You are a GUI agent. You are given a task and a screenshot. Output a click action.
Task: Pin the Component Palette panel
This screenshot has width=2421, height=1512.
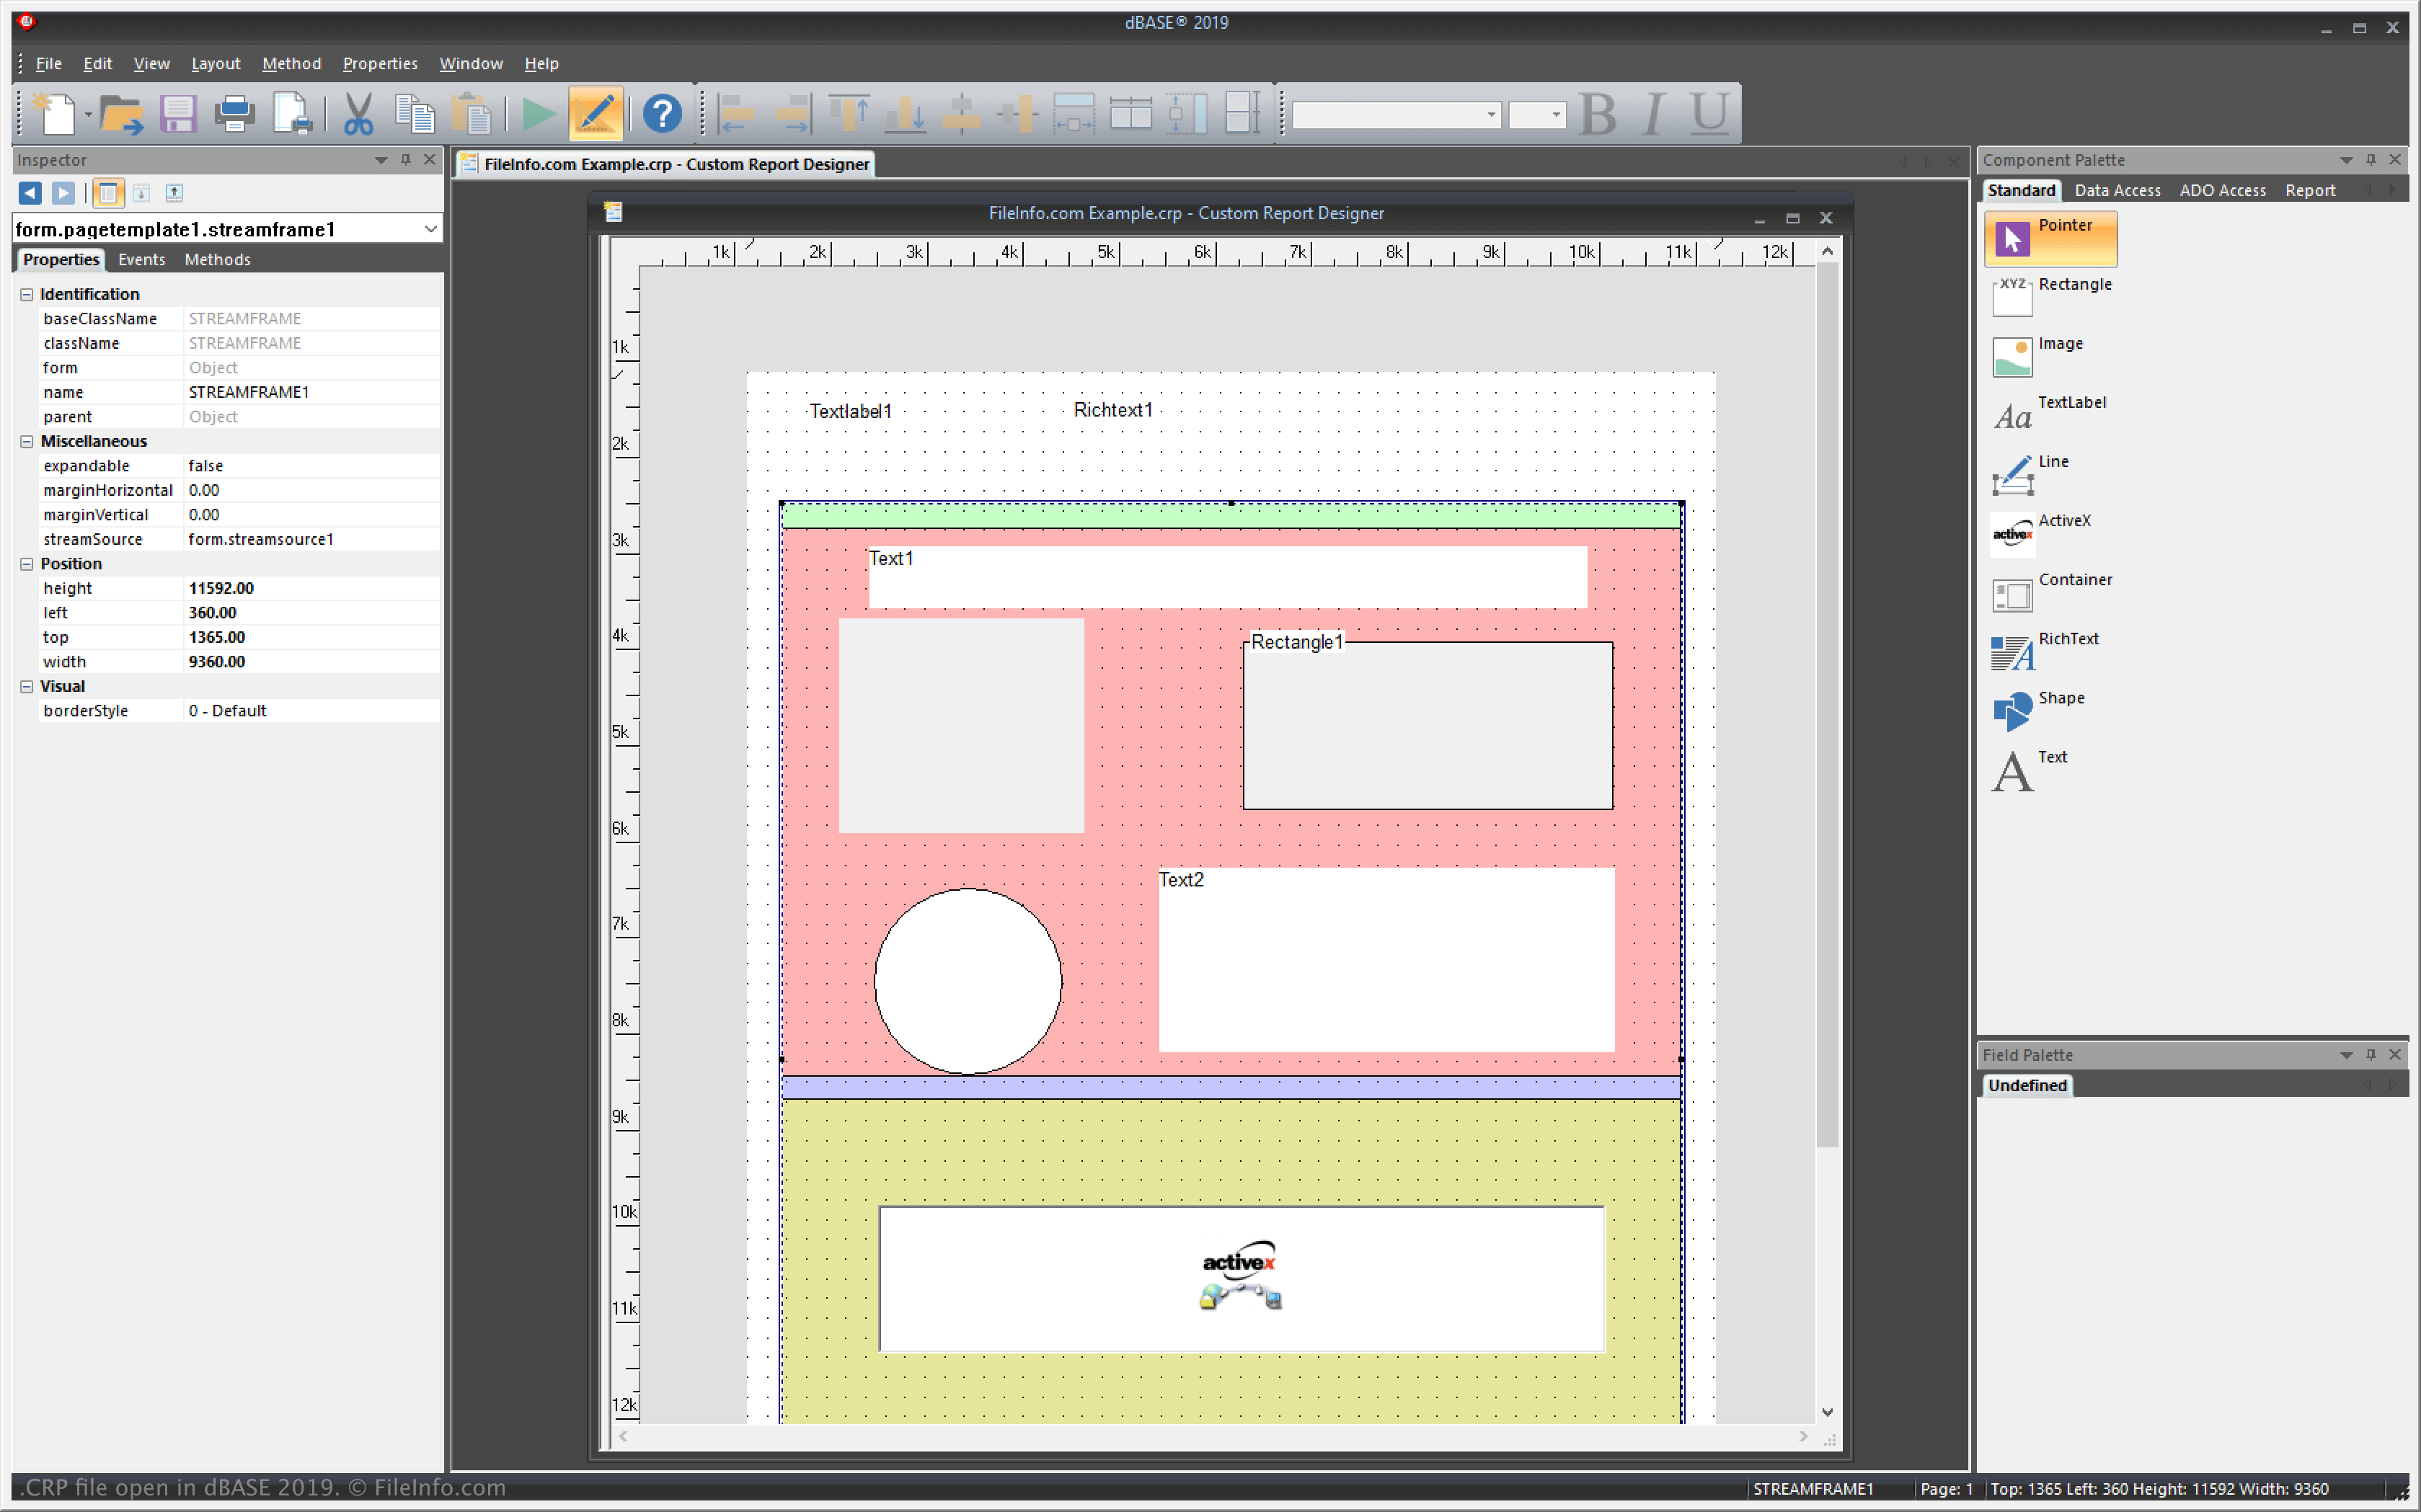tap(2370, 160)
